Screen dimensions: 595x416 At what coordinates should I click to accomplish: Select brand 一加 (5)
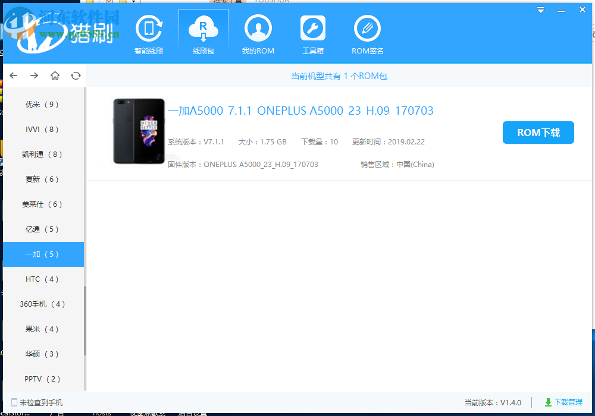[43, 254]
